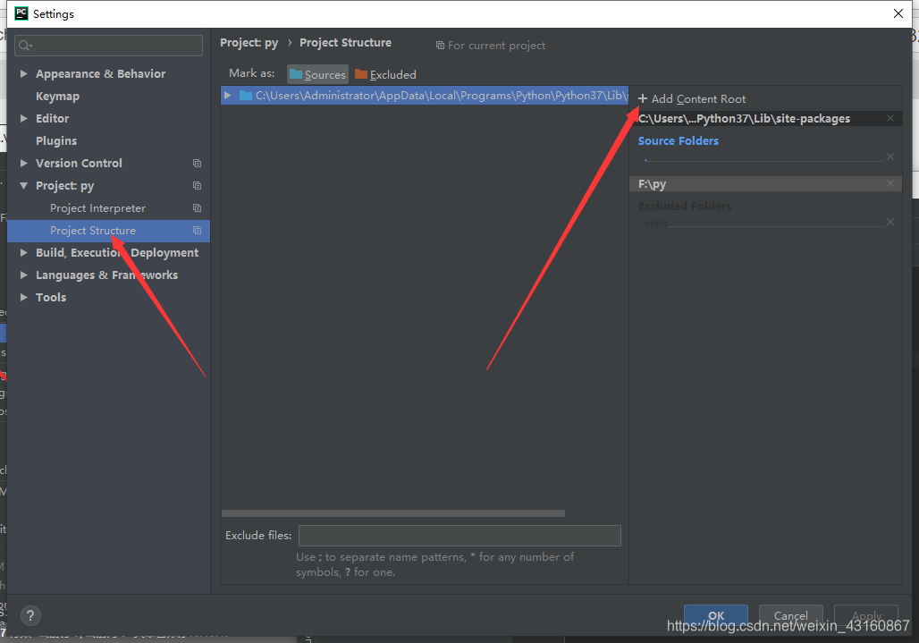
Task: Click the plus Add Content Root button
Action: coord(692,99)
